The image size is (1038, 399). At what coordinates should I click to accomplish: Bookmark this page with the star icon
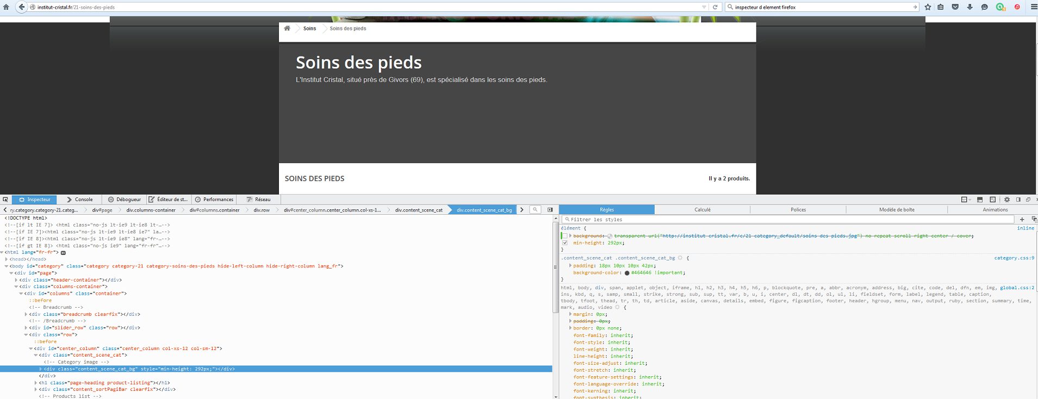pos(928,7)
